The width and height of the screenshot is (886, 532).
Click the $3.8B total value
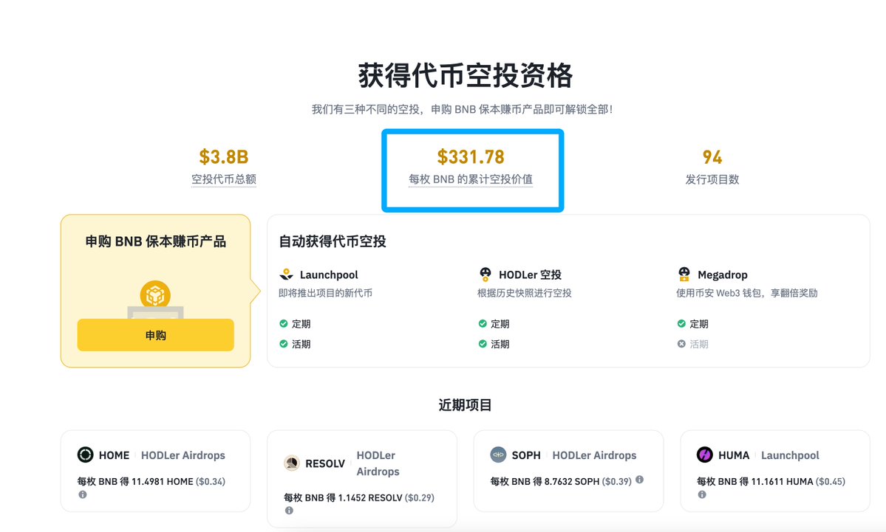pos(224,157)
